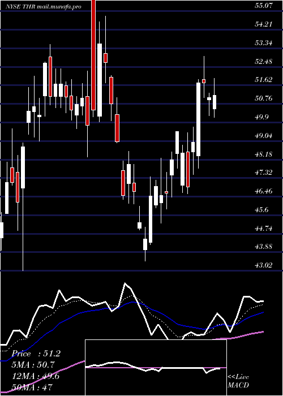
Task: Click the 5MA : 50.7 readout
Action: (x=33, y=365)
